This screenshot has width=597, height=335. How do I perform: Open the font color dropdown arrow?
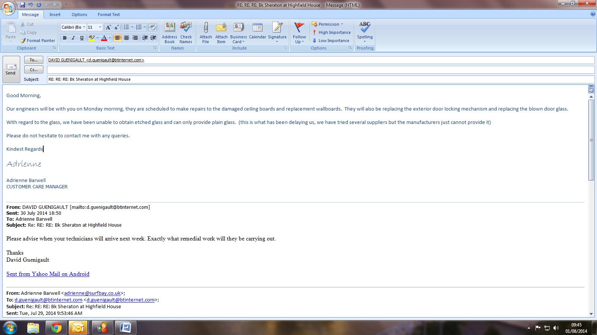coord(110,38)
